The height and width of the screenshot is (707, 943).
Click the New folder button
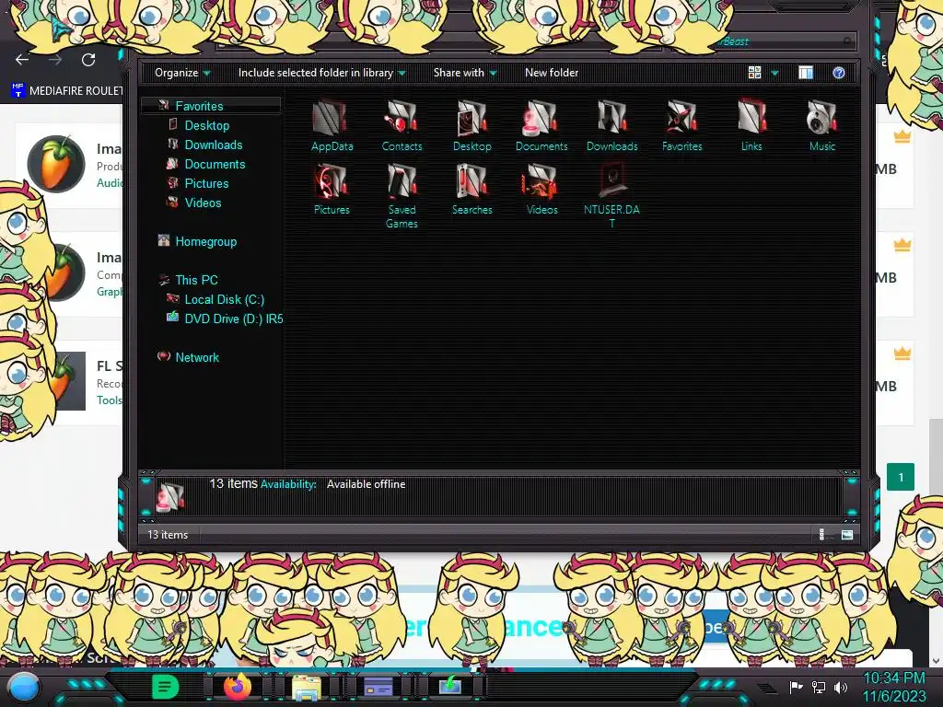click(552, 73)
